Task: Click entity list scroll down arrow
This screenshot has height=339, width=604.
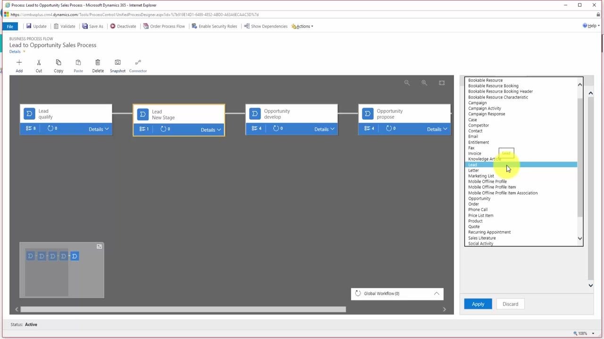Action: (x=580, y=239)
